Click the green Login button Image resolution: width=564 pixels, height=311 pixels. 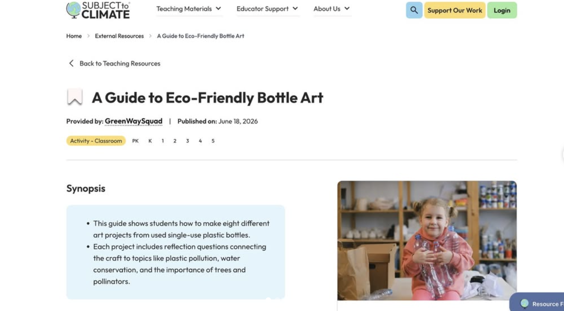502,10
